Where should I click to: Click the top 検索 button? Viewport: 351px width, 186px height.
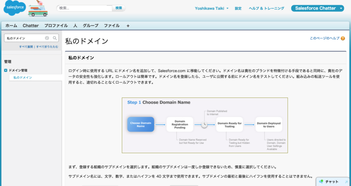click(118, 8)
